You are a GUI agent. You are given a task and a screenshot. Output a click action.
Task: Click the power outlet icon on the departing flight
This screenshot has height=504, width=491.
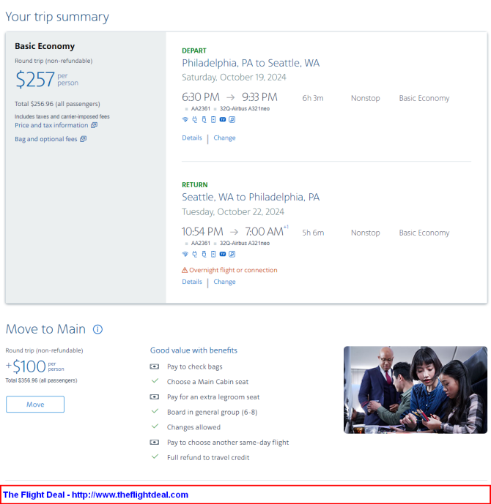[x=194, y=119]
